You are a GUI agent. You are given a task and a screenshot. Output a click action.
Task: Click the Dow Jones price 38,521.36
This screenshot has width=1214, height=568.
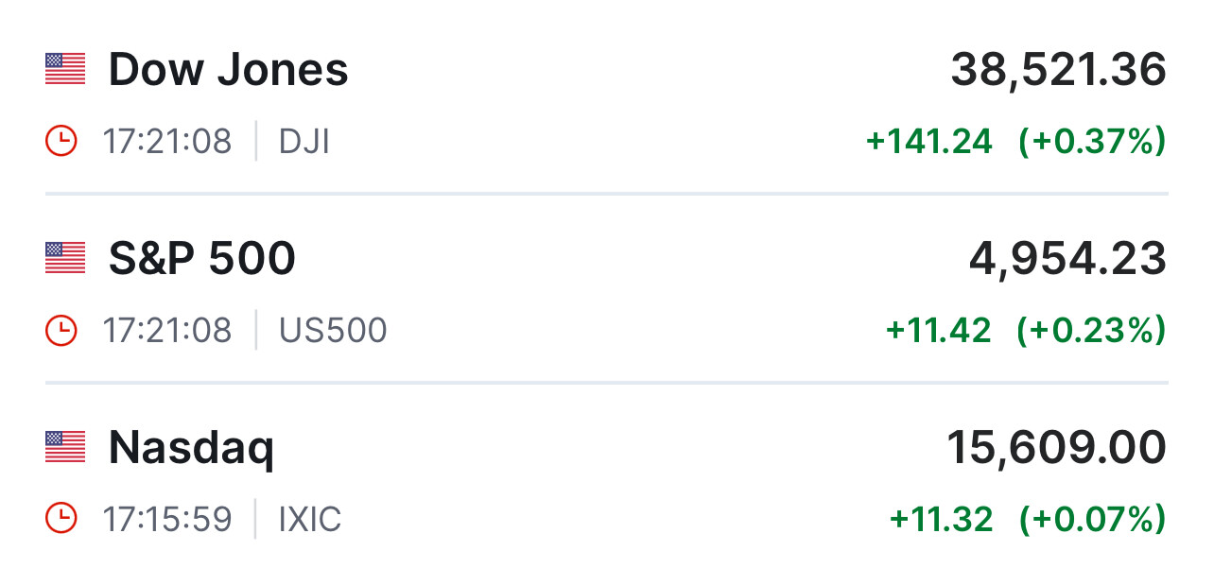pos(1058,70)
